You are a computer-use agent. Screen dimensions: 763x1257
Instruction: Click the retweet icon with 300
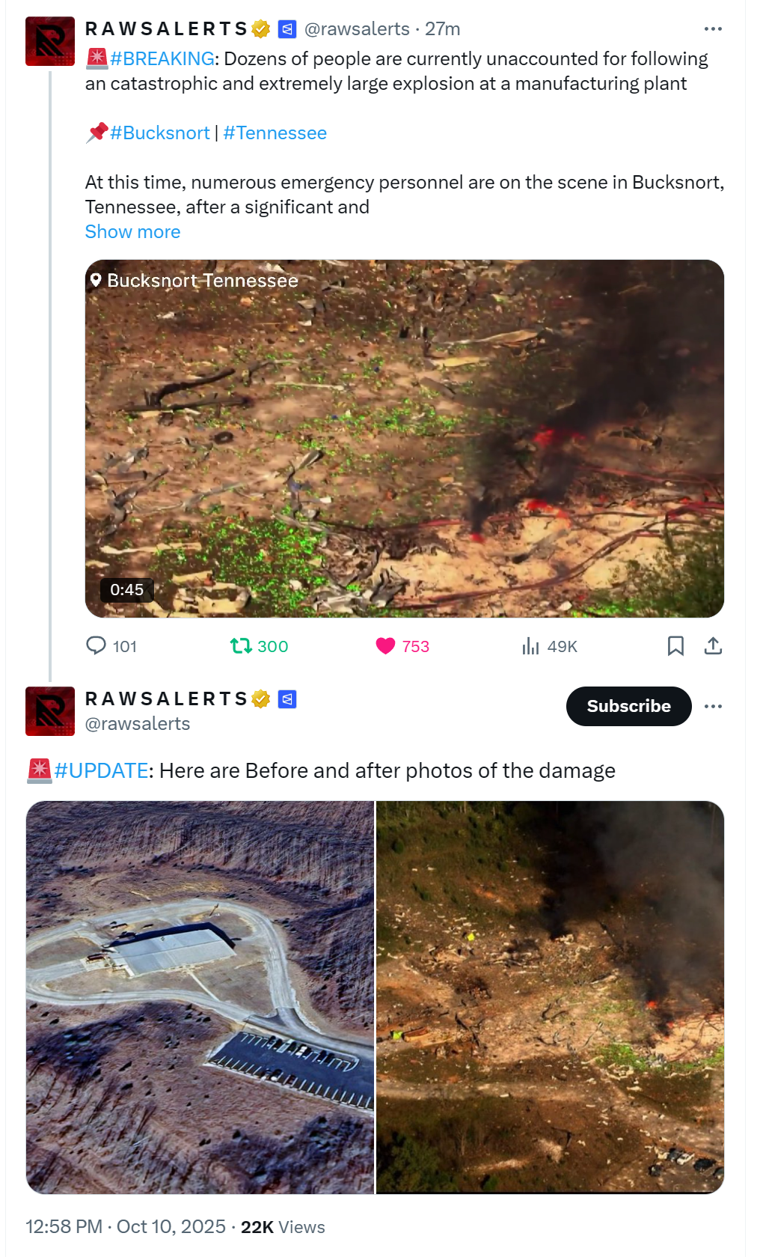point(241,645)
